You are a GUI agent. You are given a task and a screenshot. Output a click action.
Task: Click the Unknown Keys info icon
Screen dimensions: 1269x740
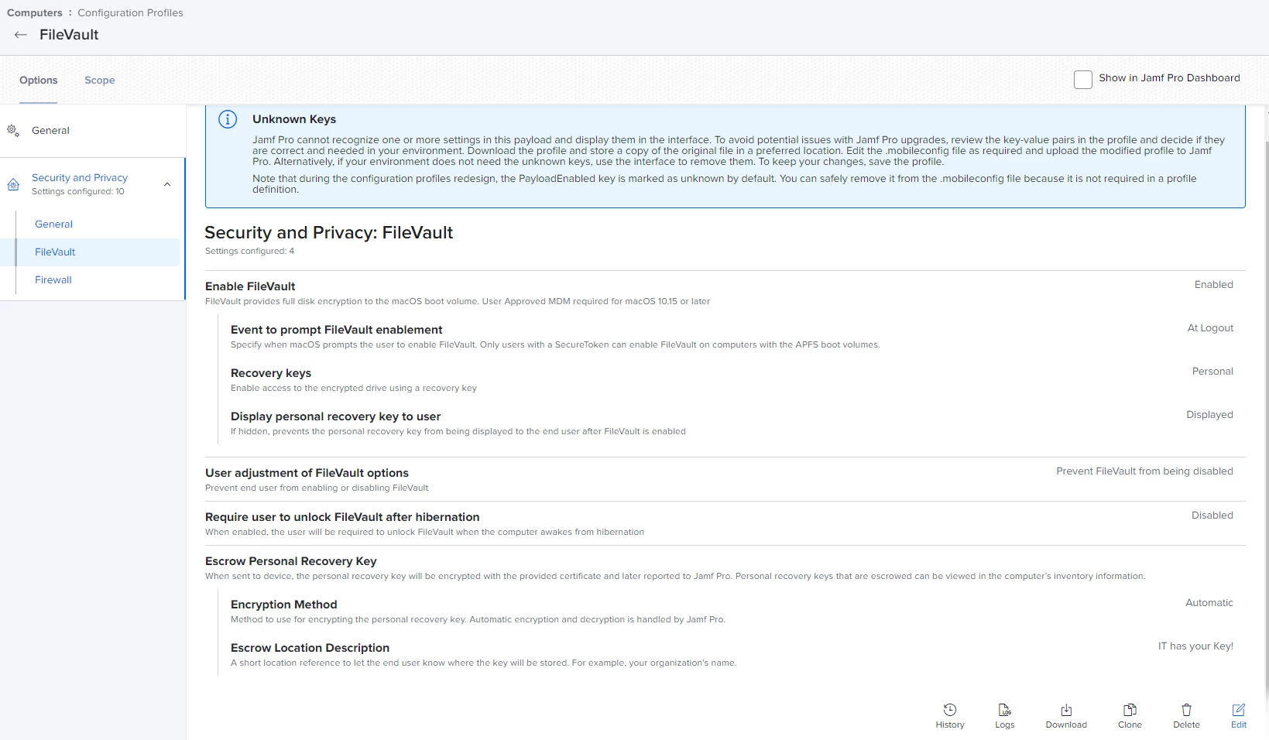pyautogui.click(x=228, y=119)
